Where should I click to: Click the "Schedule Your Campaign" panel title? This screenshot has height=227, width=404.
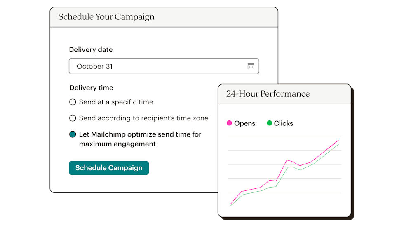coord(106,17)
